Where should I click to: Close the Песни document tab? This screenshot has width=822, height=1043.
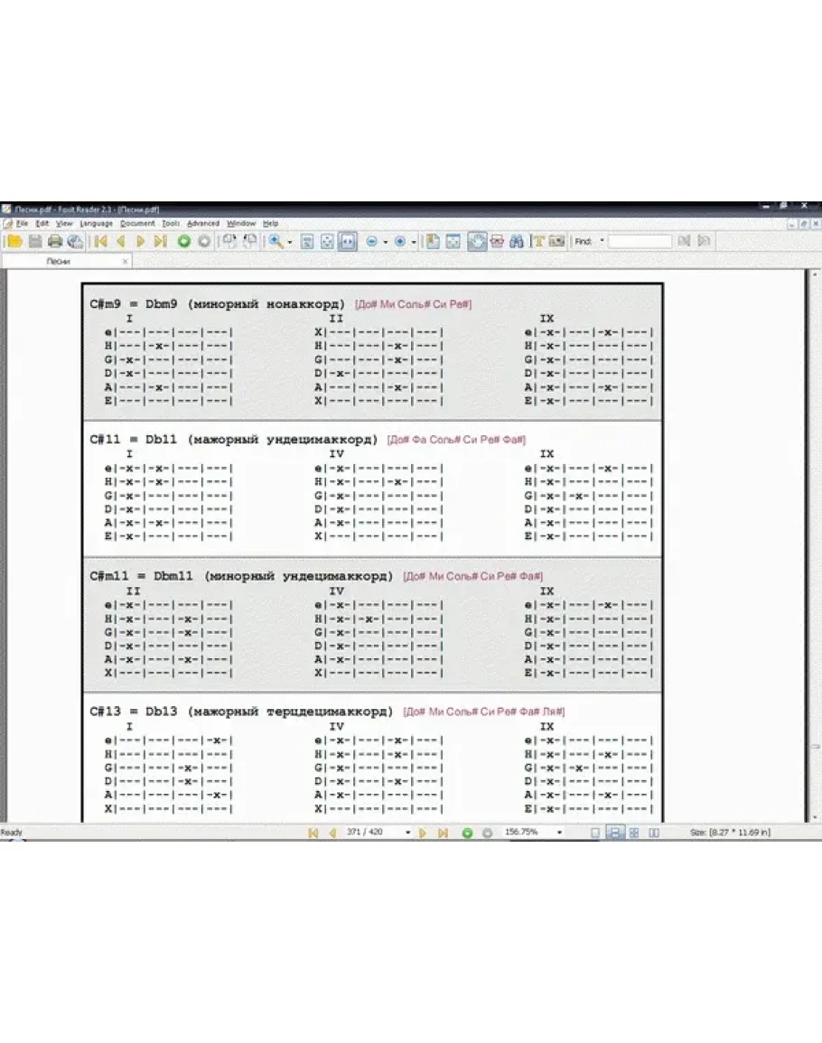pos(126,261)
